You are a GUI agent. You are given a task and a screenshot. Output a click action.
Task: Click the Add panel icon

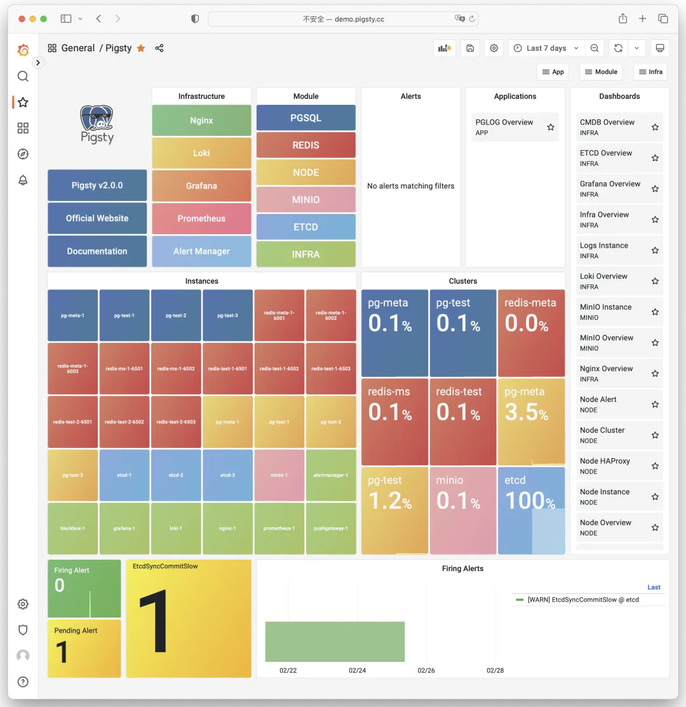point(445,48)
